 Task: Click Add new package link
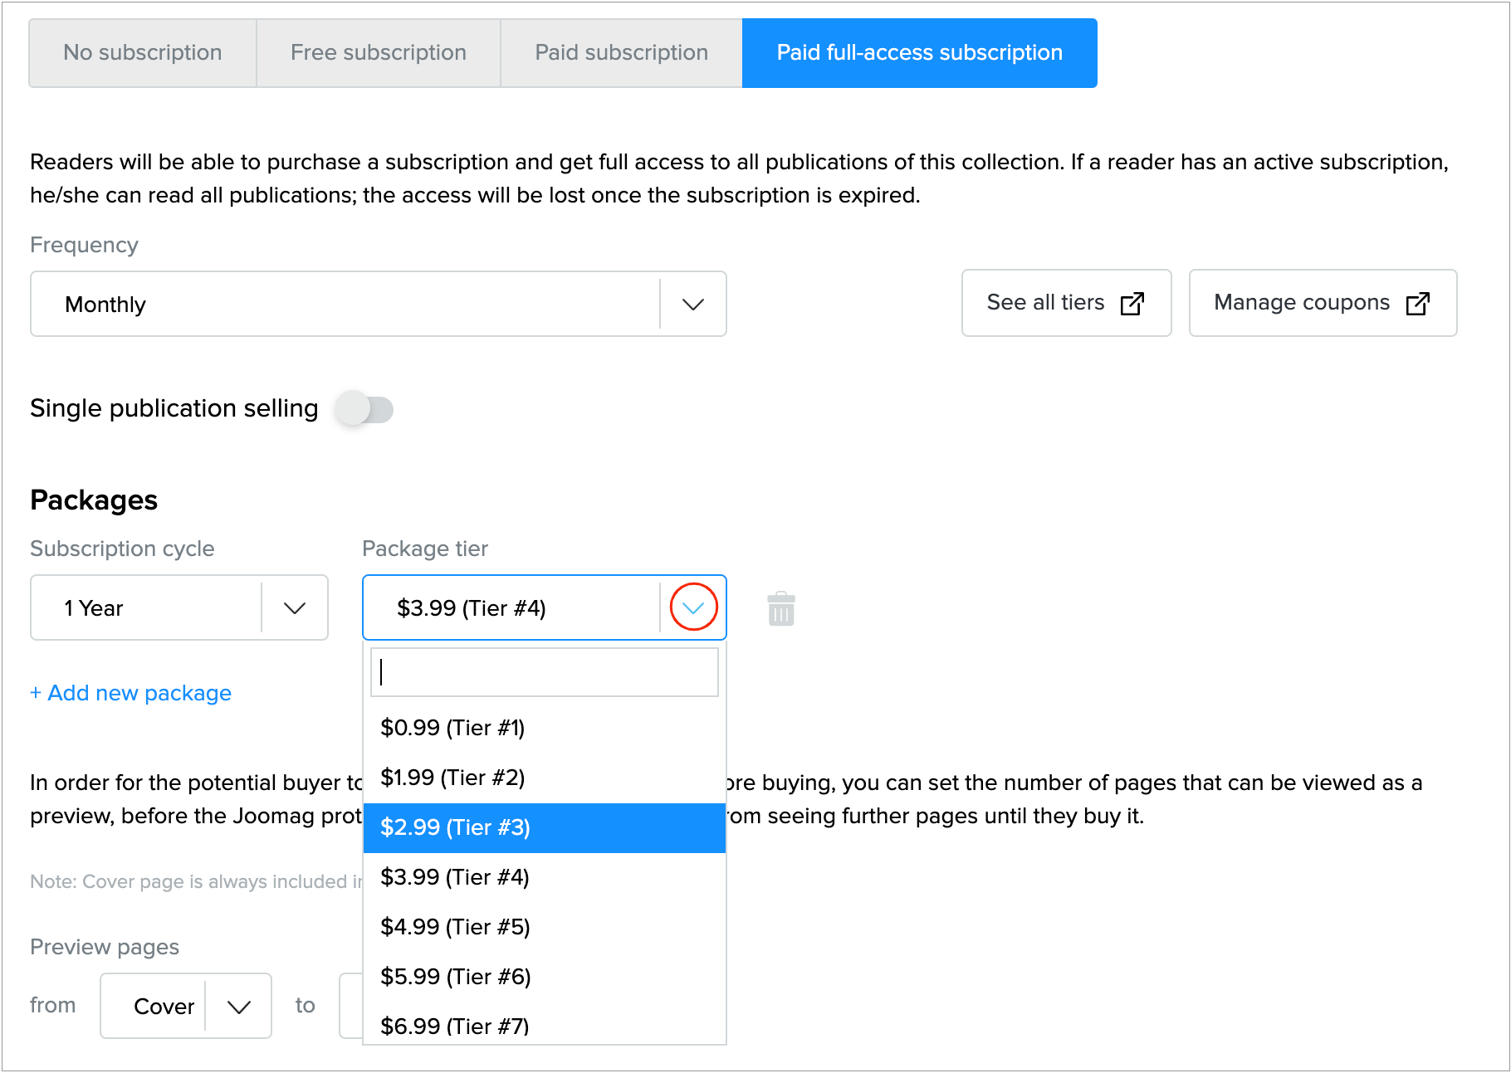(x=131, y=693)
